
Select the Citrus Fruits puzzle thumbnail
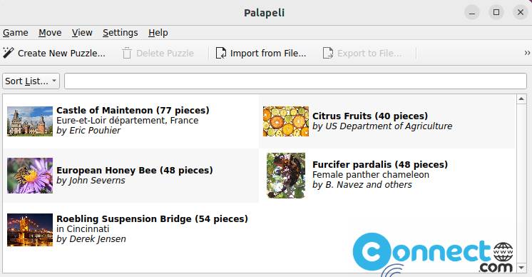click(286, 121)
